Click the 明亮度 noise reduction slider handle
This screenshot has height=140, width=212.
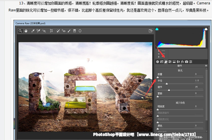coord(158,110)
